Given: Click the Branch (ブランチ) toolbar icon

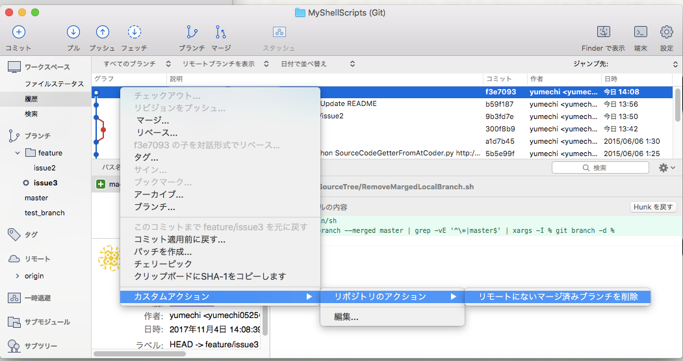Looking at the screenshot, I should [192, 33].
